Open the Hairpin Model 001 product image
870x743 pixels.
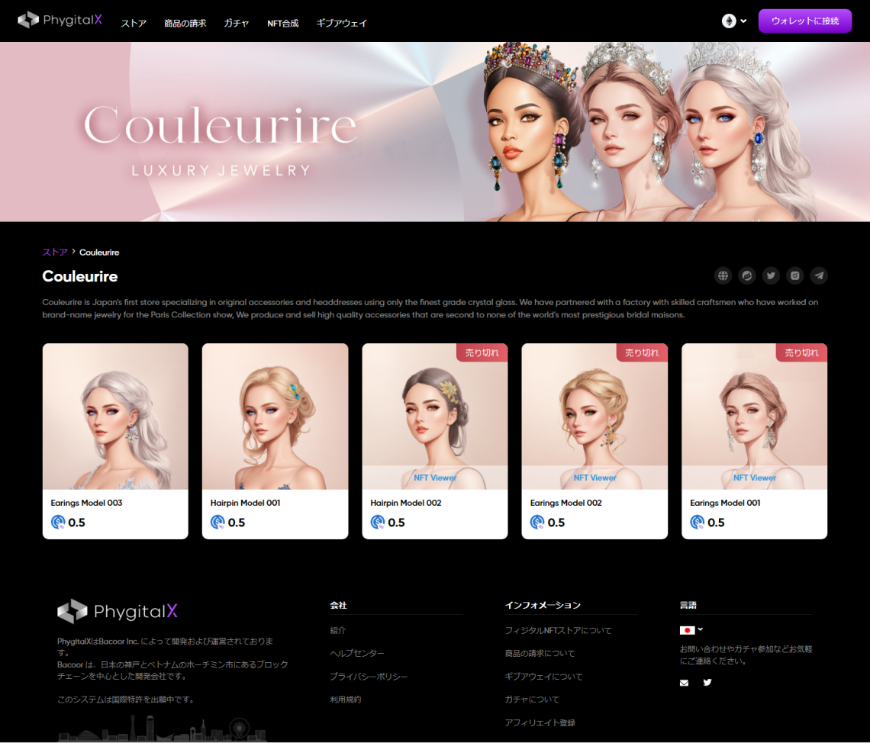coord(275,417)
